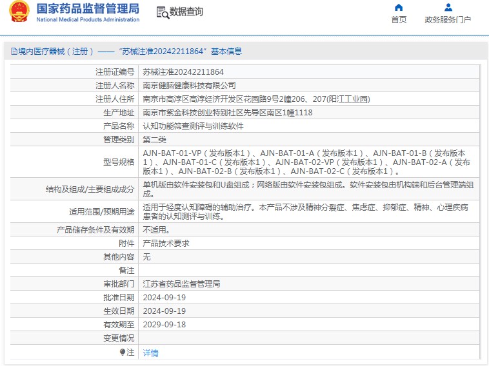
Task: Click registrant address 南京市高淳区 value
Action: 256,99
